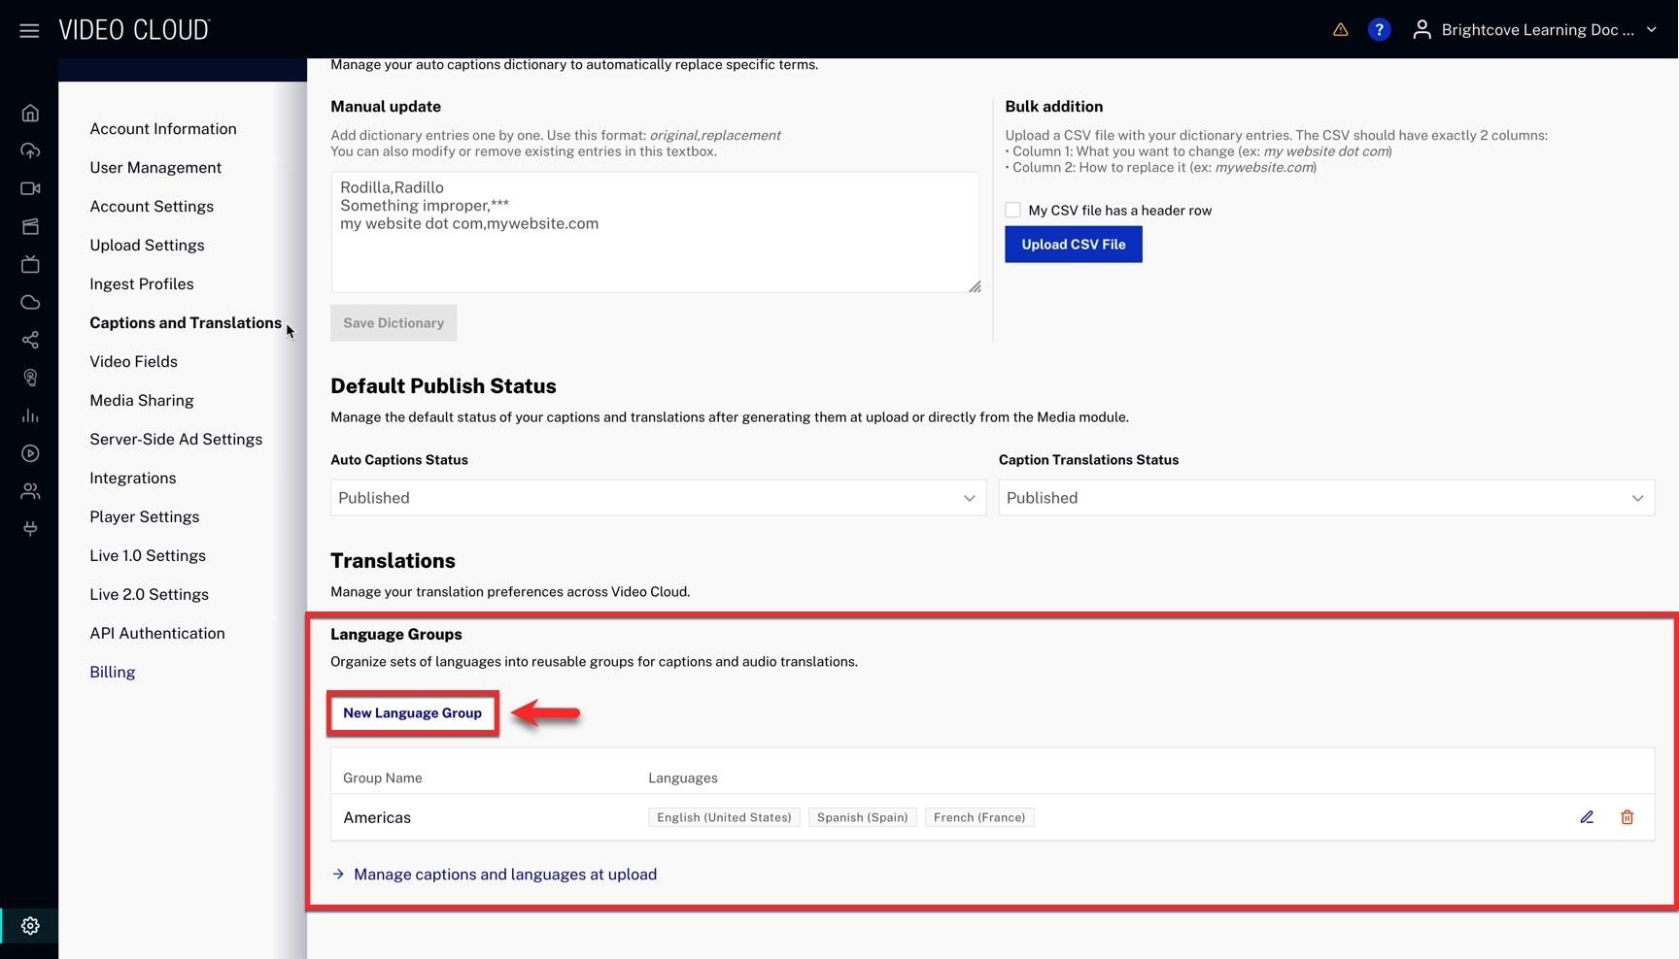Expand the Caption Translations Status dropdown
This screenshot has height=959, width=1679.
click(1325, 498)
